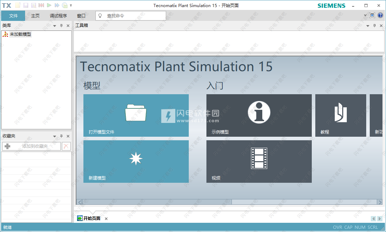
Task: Click the fast forward simulation icon
Action: click(57, 5)
